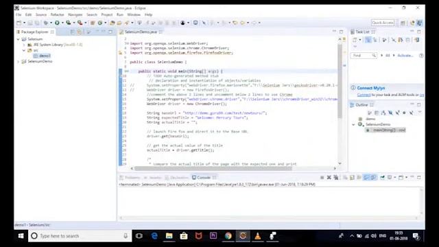Open the Navigate menu
This screenshot has width=439, height=247.
click(75, 14)
